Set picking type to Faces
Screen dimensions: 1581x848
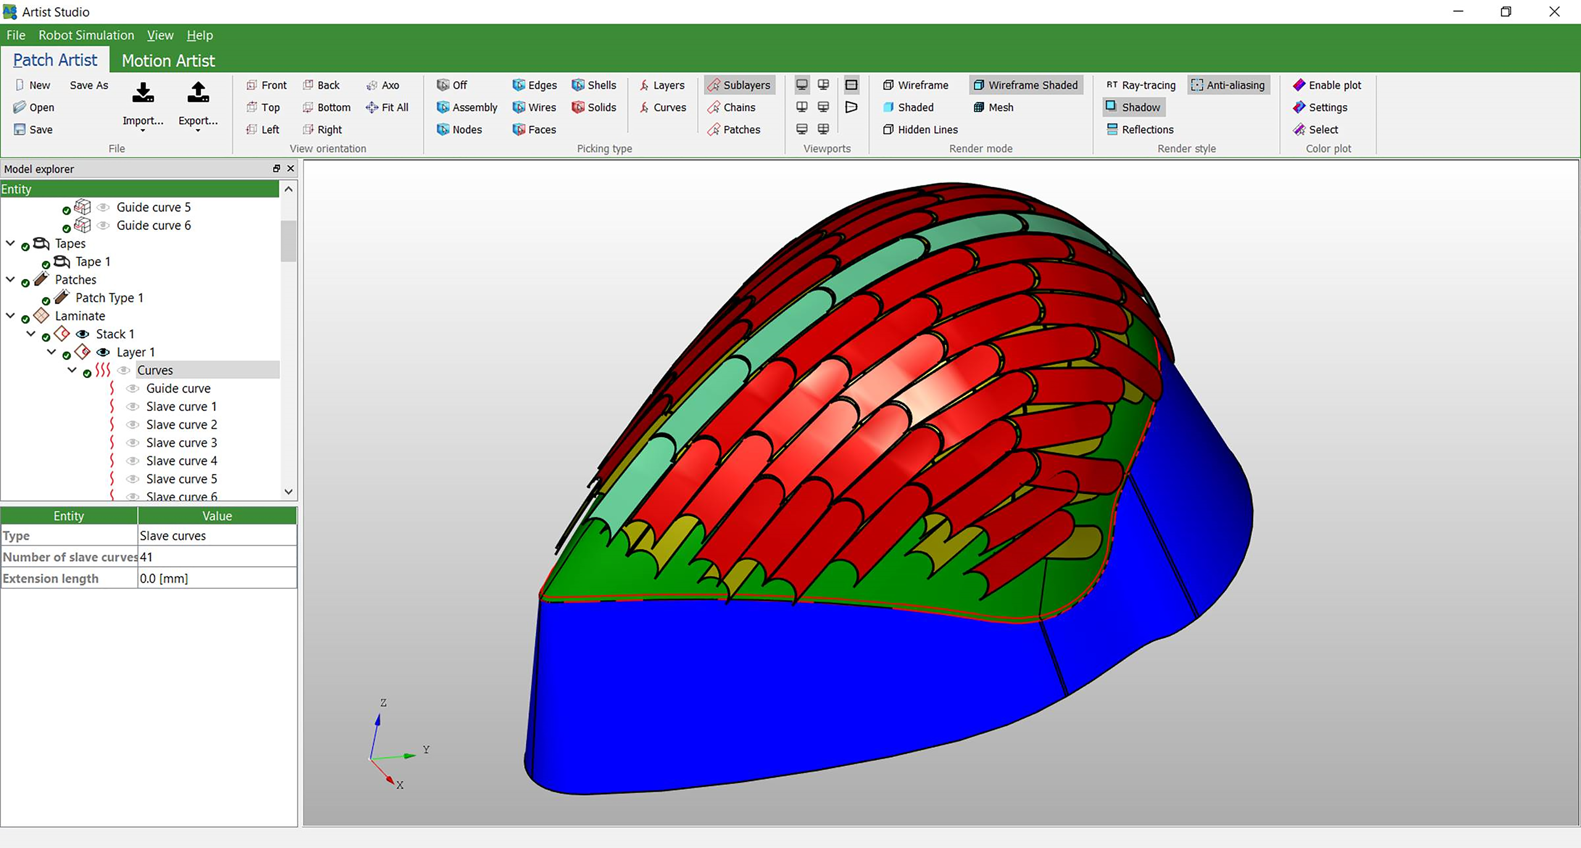pos(534,130)
